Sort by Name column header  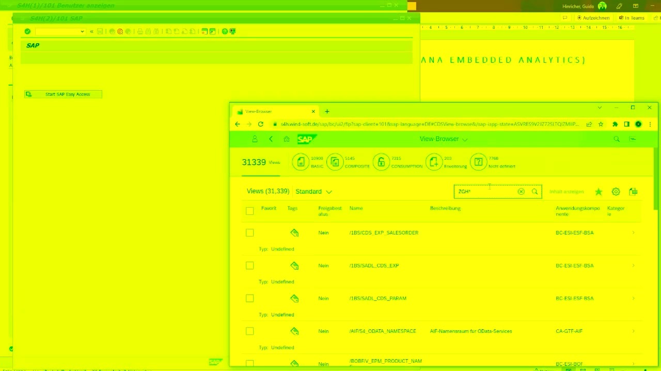tap(356, 208)
